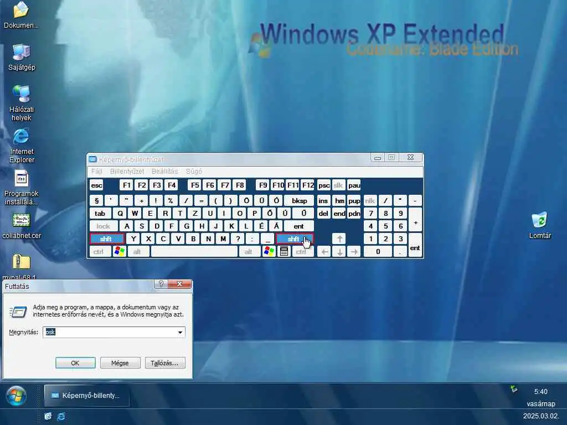
Task: Click the numpad 0 key
Action: [x=378, y=252]
